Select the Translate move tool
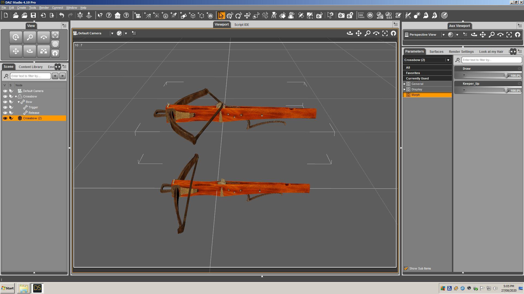This screenshot has height=294, width=524. (x=247, y=16)
